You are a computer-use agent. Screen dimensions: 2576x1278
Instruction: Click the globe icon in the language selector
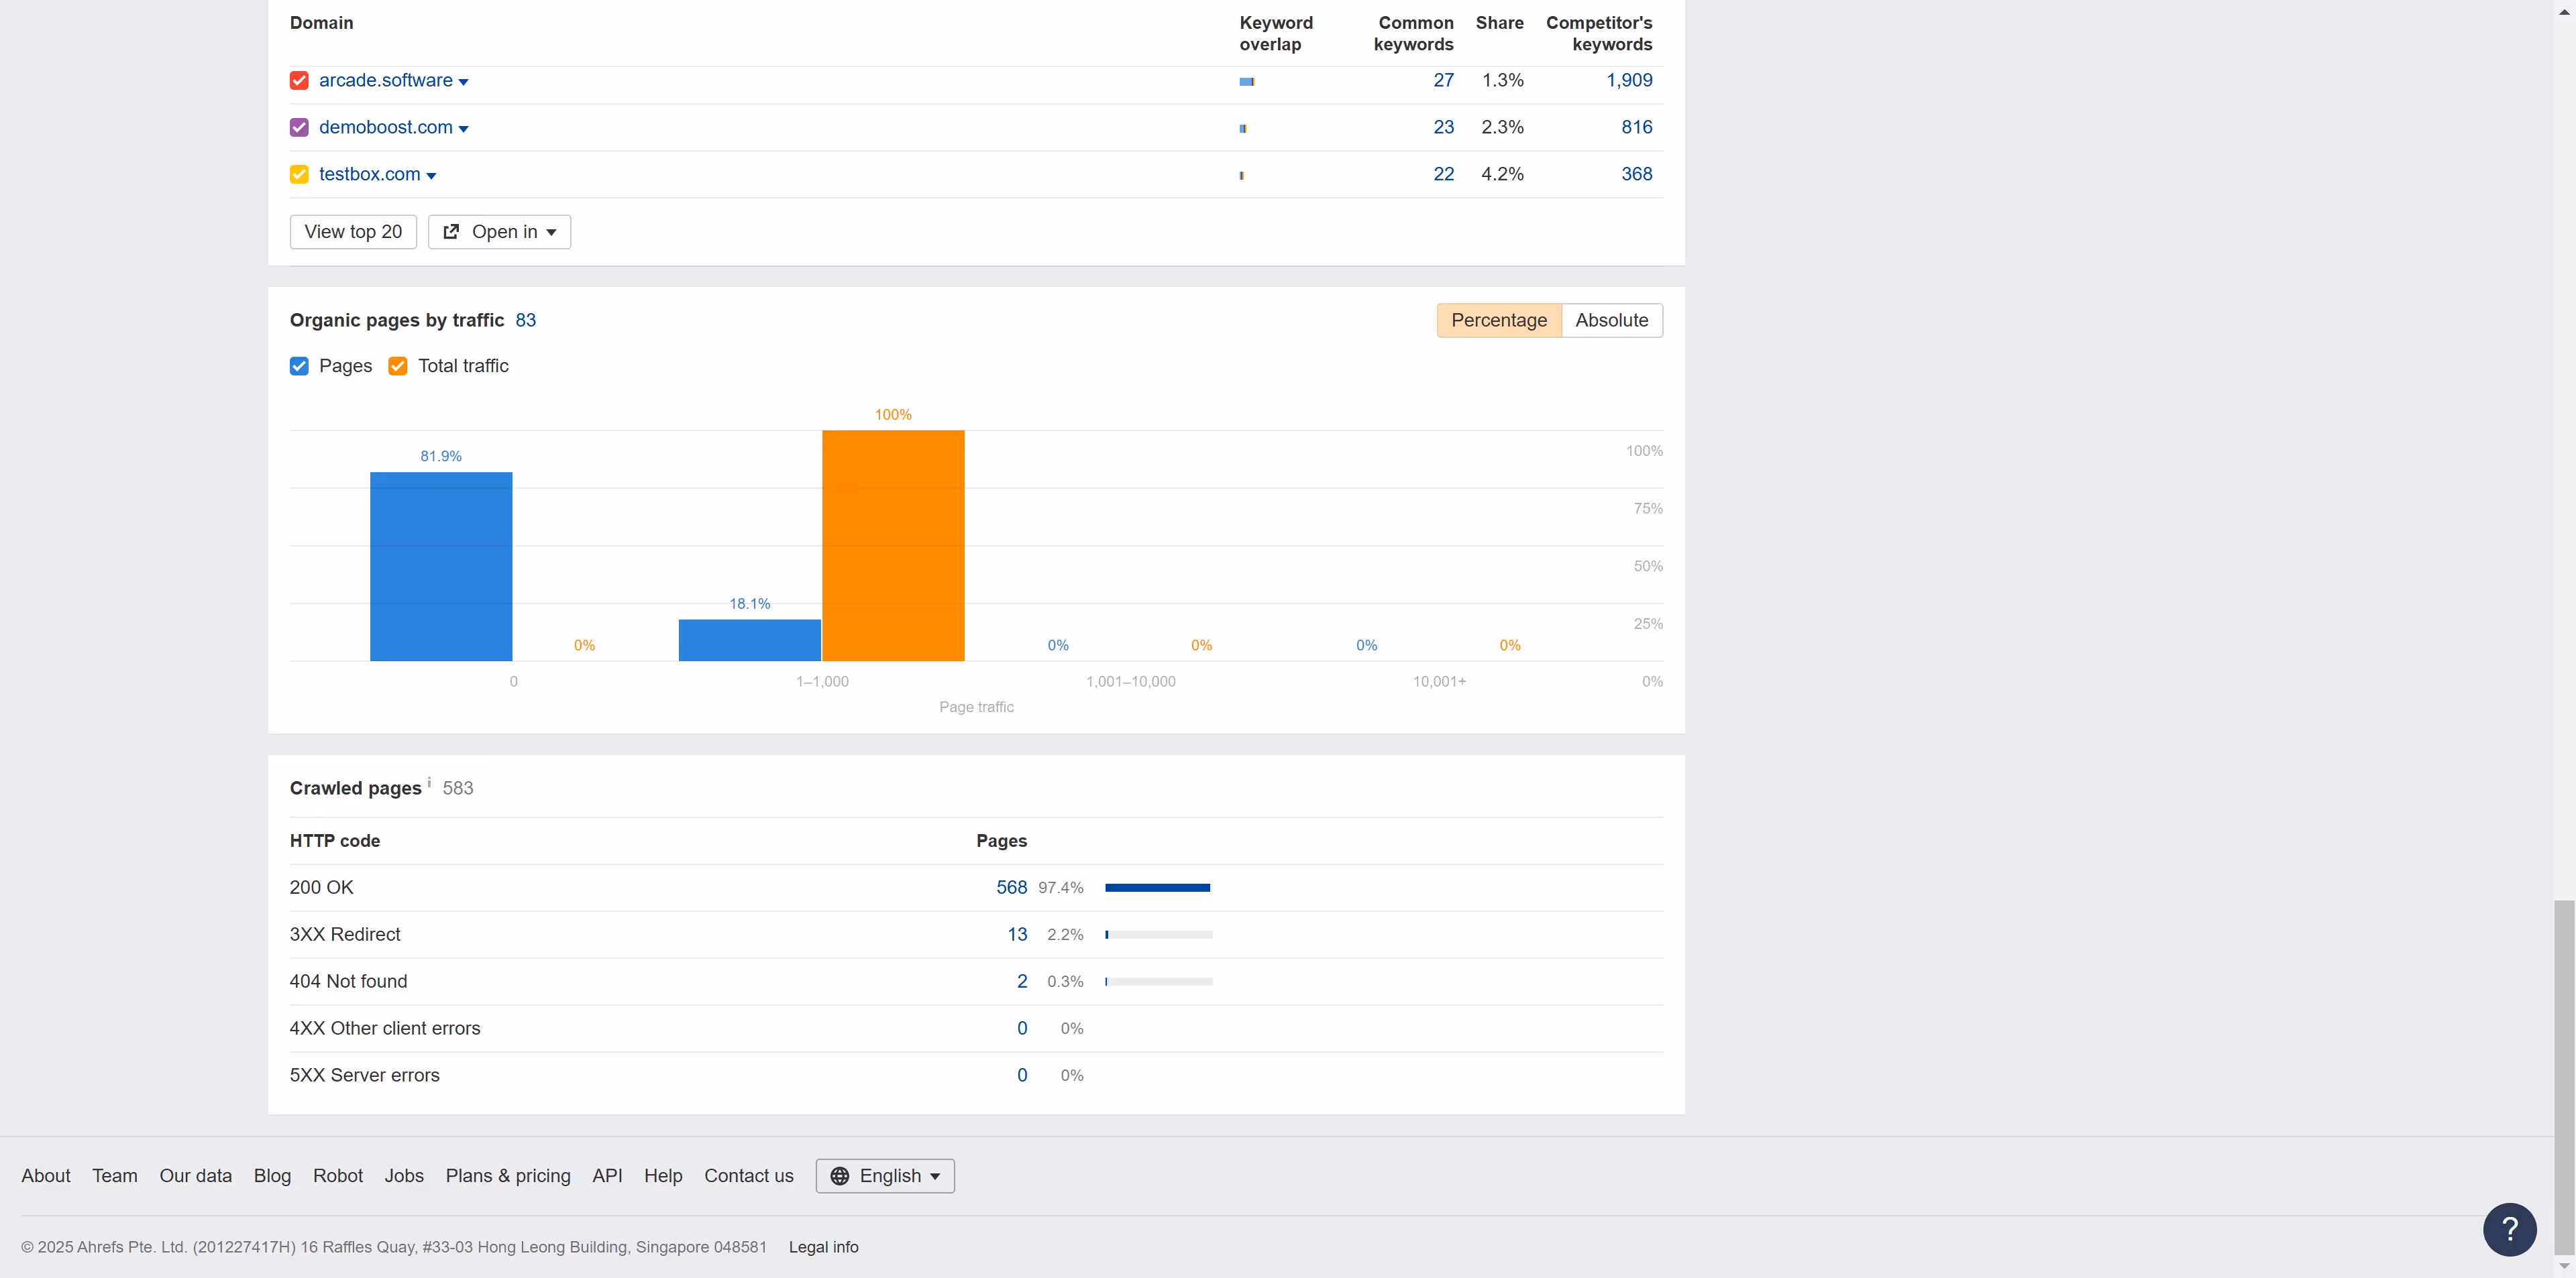tap(841, 1176)
